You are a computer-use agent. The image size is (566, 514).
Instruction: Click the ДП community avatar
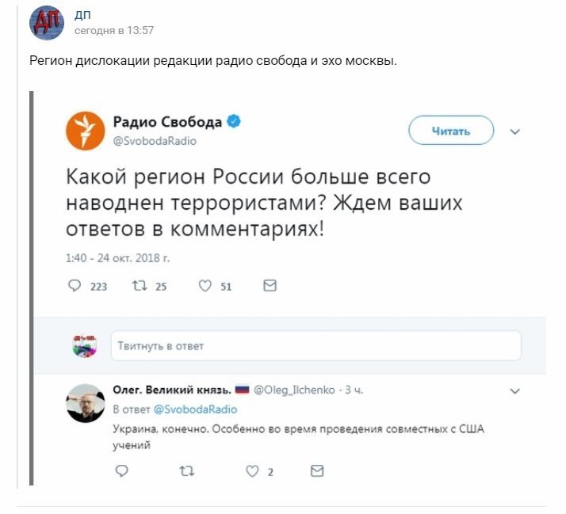pyautogui.click(x=47, y=22)
